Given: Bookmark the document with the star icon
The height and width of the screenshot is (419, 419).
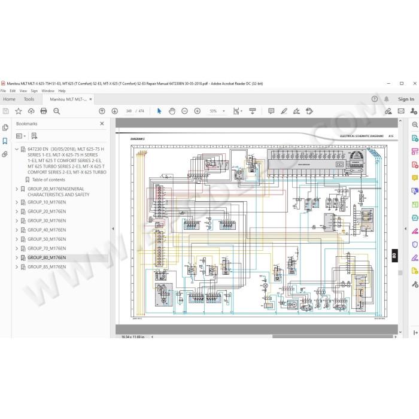Looking at the screenshot, I should coord(19,111).
